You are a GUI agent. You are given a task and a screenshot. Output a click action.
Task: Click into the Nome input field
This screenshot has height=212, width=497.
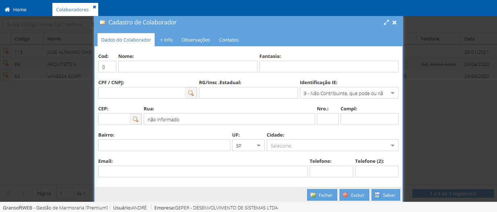click(188, 67)
